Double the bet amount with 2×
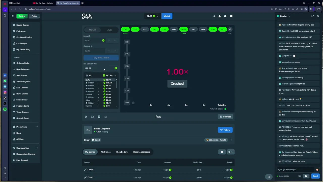The width and height of the screenshot is (323, 182). (115, 40)
